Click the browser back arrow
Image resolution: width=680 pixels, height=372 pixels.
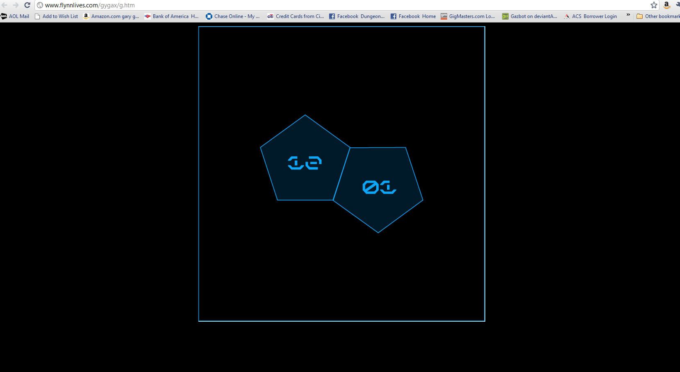(5, 5)
